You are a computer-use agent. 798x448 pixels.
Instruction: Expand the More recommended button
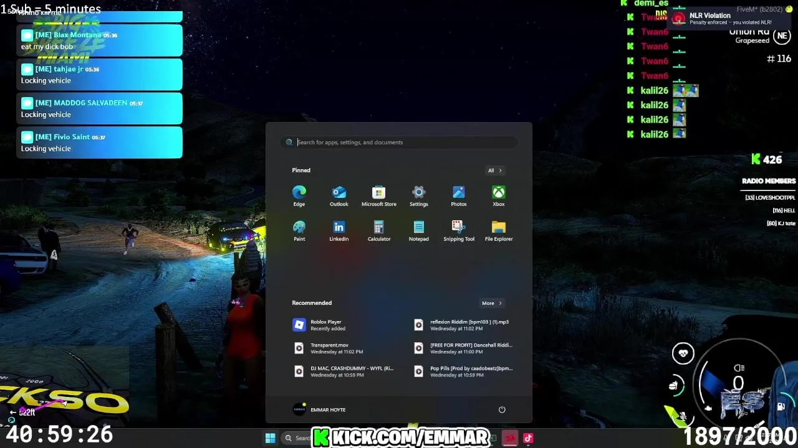point(492,304)
